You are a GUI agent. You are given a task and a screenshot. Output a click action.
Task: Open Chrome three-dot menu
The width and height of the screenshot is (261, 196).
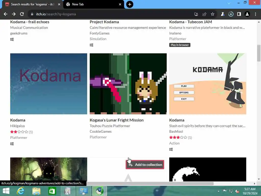255,14
